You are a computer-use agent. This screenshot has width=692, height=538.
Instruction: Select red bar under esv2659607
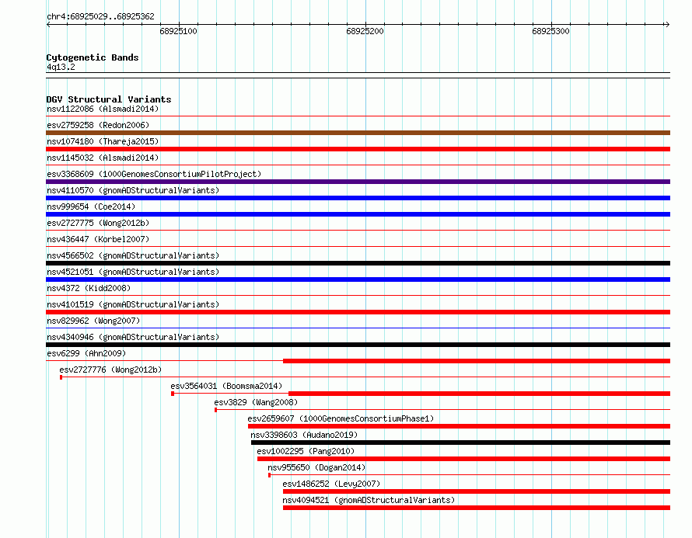459,426
